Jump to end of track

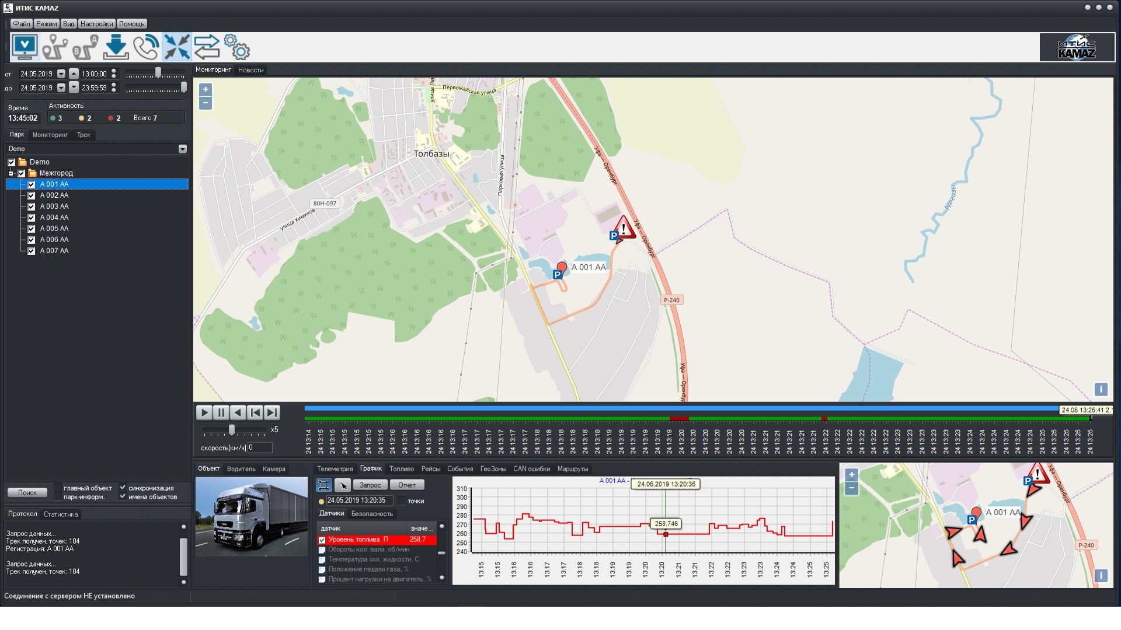click(x=272, y=412)
